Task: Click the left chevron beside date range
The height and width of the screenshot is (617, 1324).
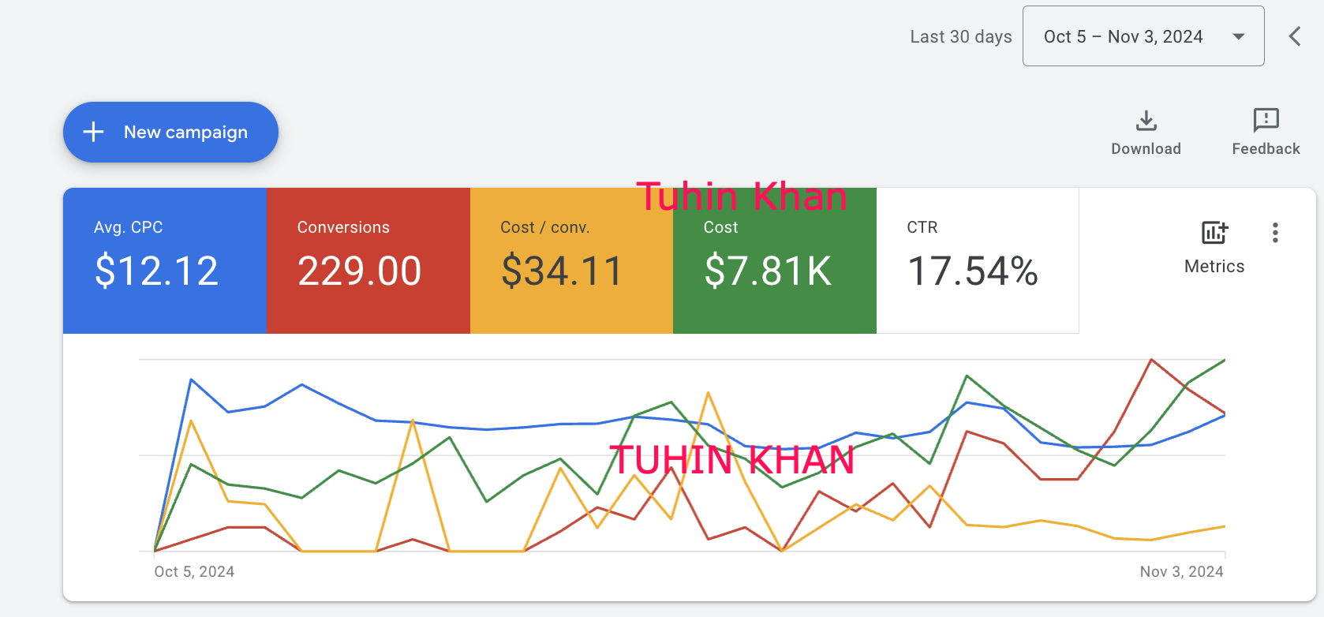Action: tap(1295, 36)
